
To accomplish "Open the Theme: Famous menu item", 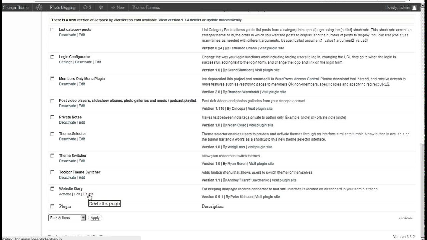I will (146, 7).
